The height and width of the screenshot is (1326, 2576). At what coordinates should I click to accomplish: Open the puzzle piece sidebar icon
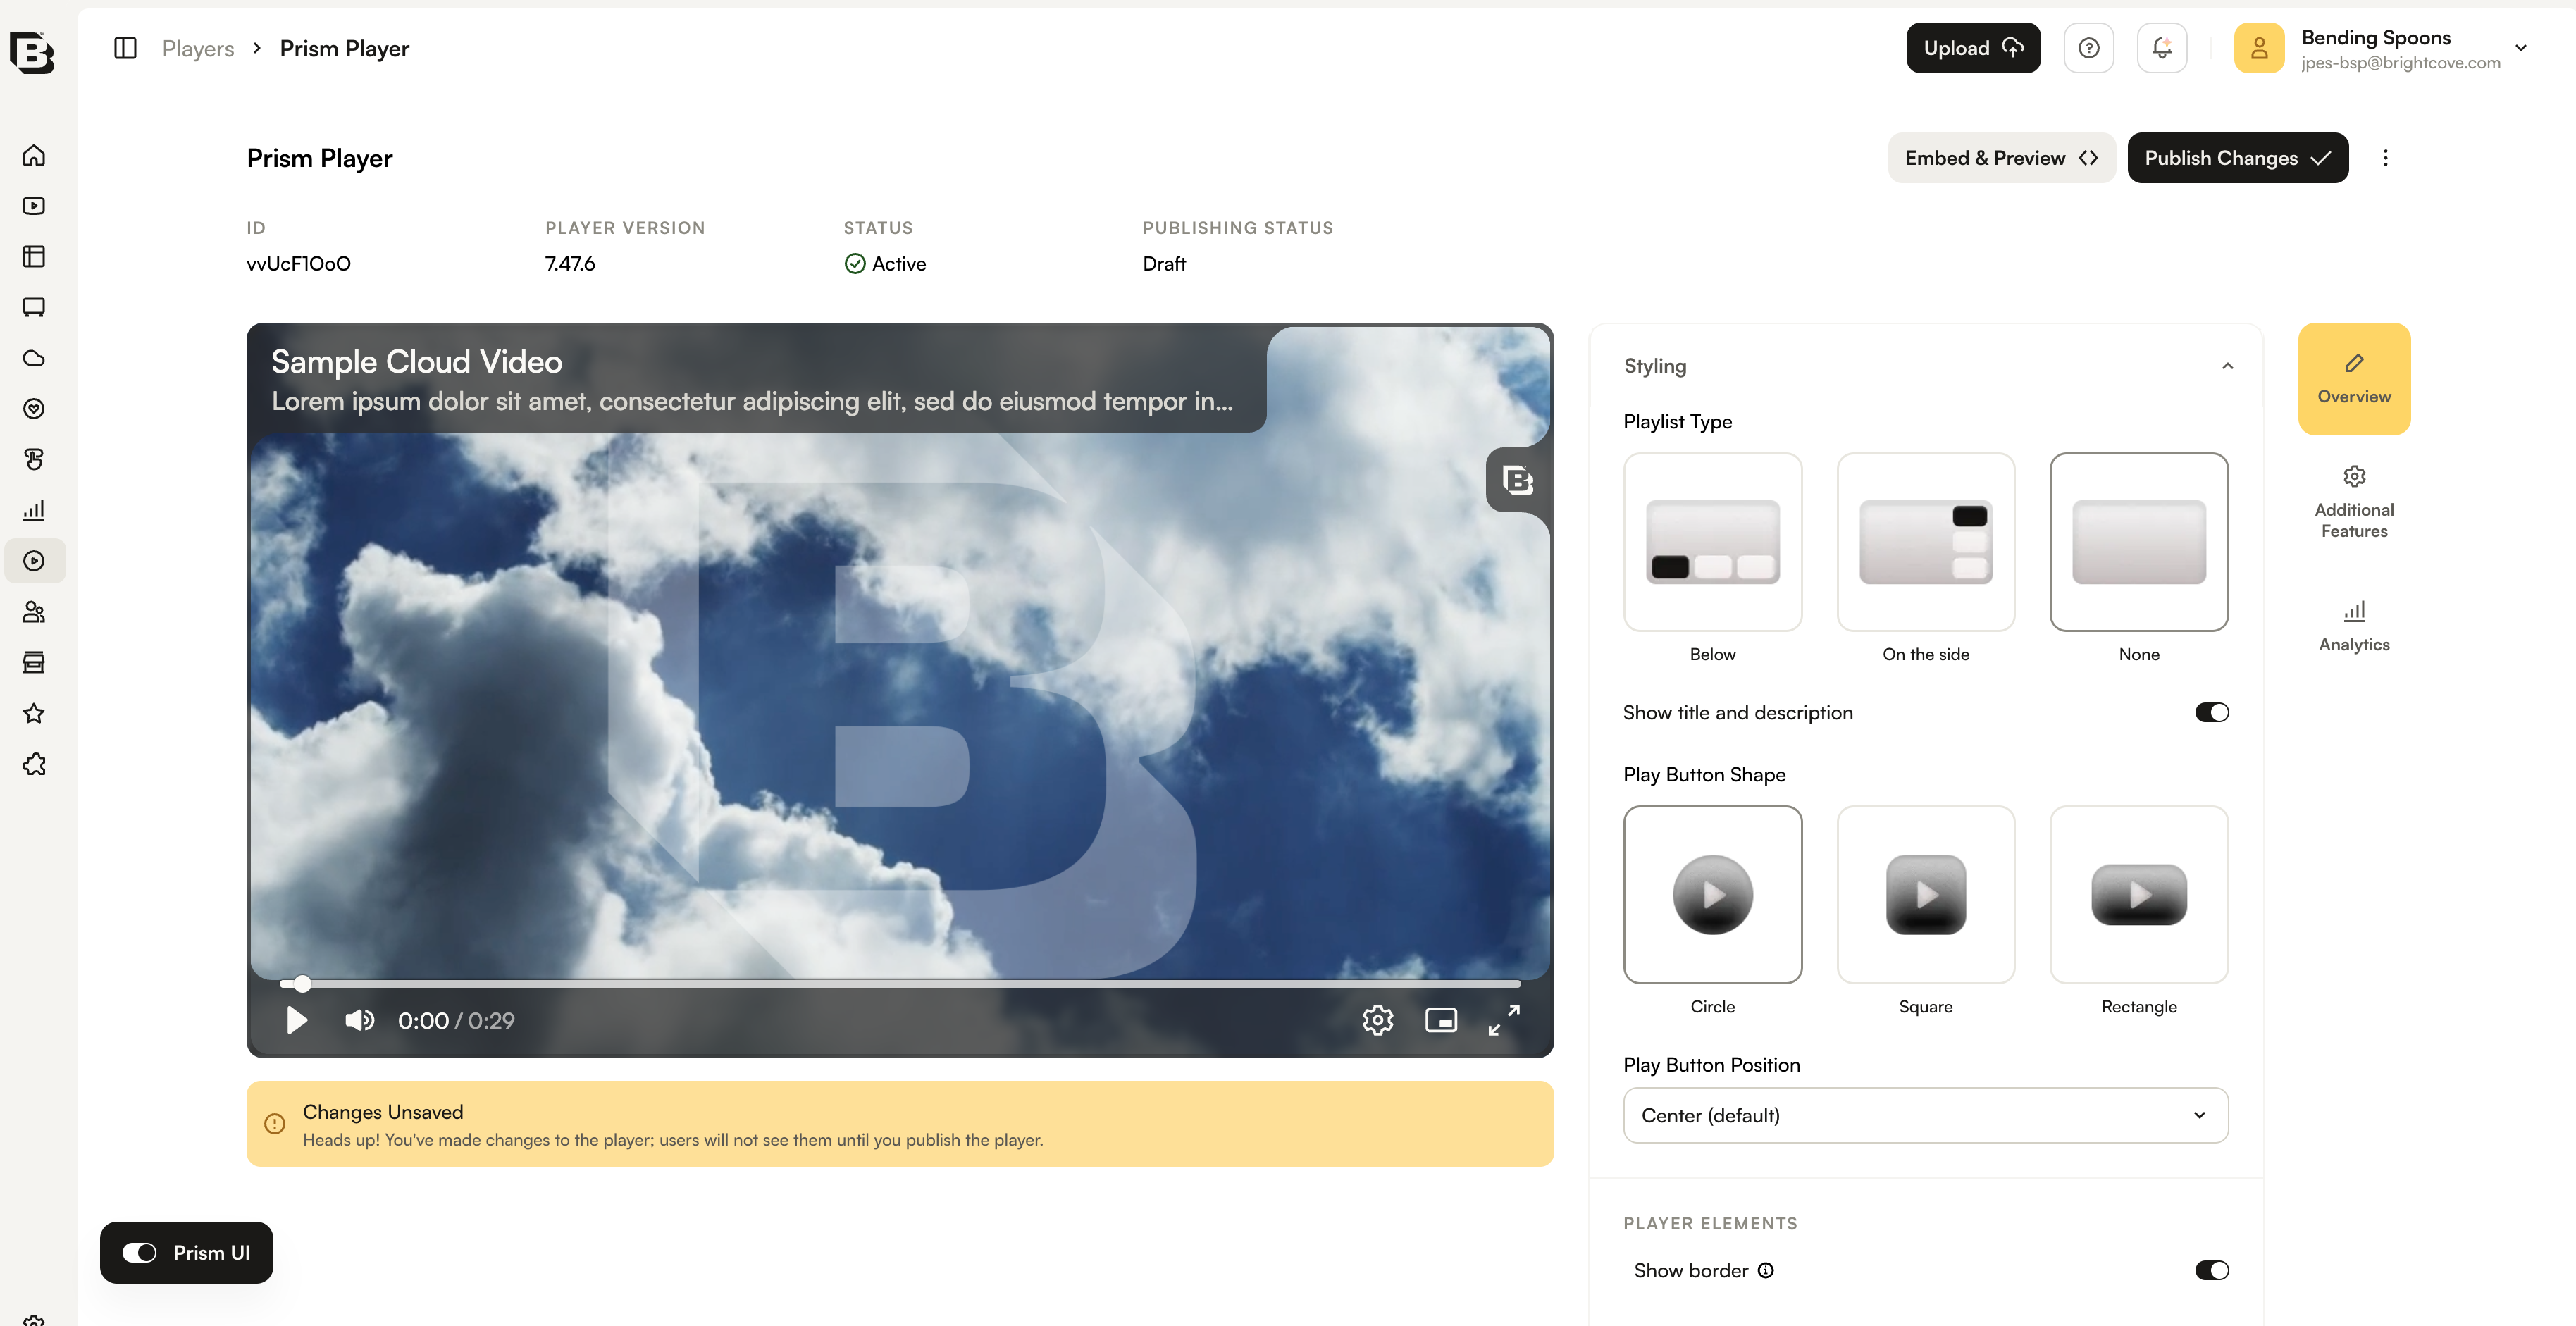pos(34,764)
